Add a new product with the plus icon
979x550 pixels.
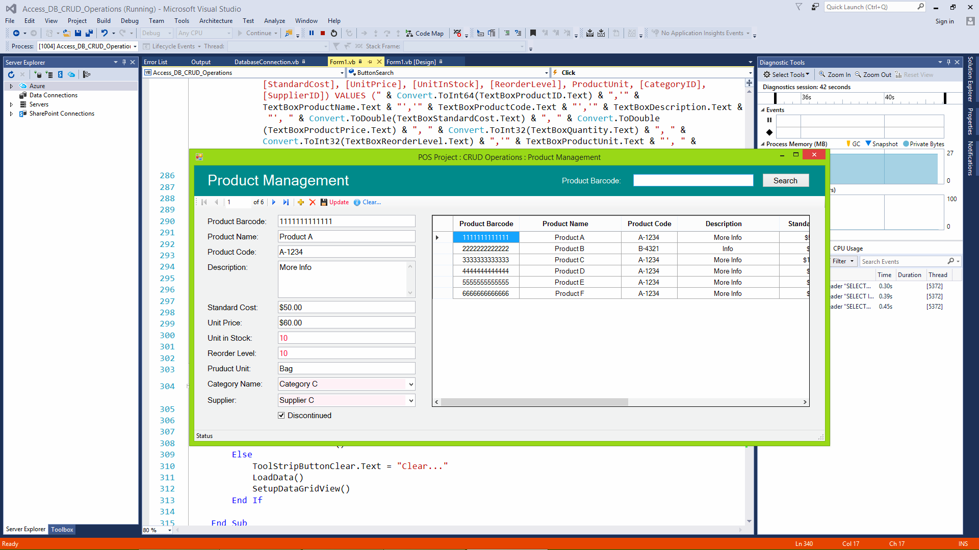point(301,202)
